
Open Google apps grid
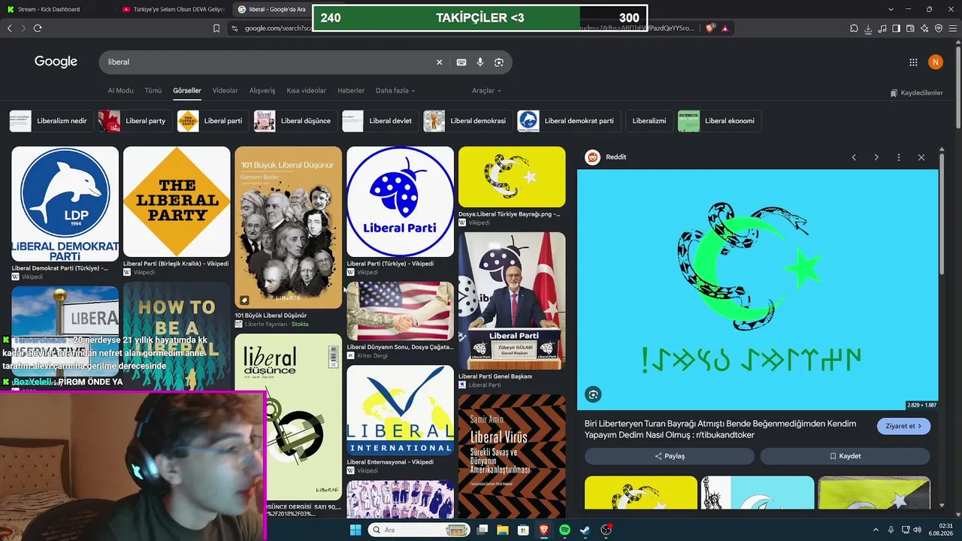point(913,62)
